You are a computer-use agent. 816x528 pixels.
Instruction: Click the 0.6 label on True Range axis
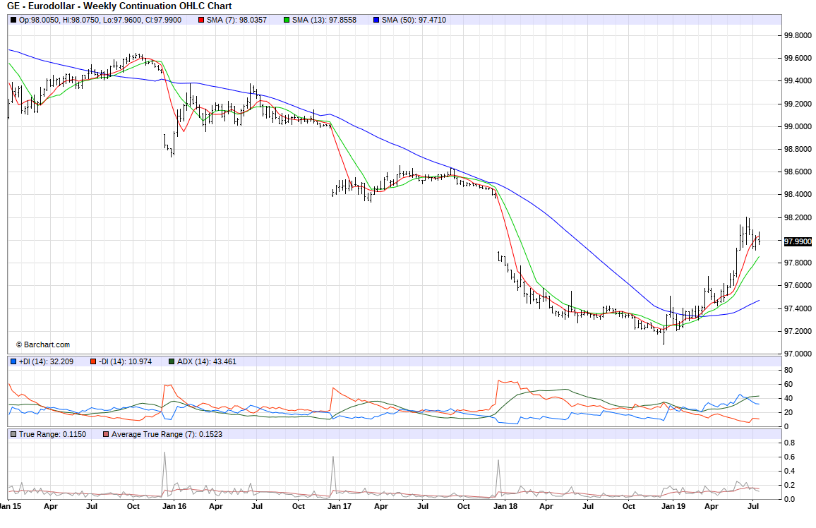point(789,457)
